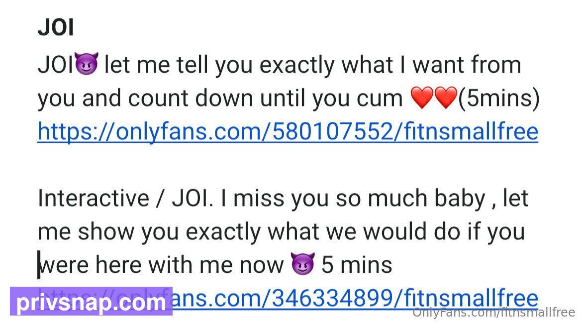
Task: Click the word 'exactly' in the first paragraph
Action: point(297,65)
